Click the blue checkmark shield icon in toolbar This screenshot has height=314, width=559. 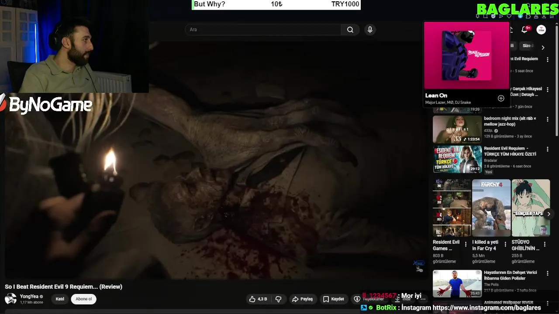[493, 16]
